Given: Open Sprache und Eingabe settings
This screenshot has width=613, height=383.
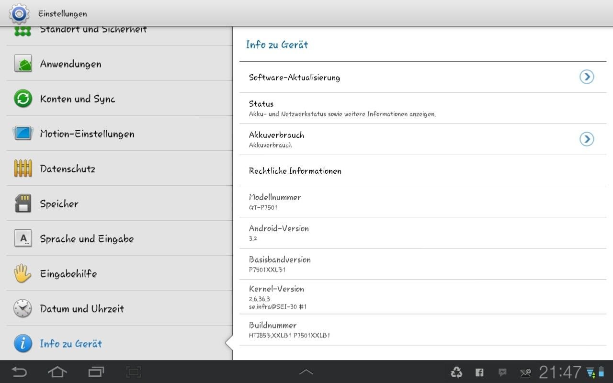Looking at the screenshot, I should click(x=119, y=238).
